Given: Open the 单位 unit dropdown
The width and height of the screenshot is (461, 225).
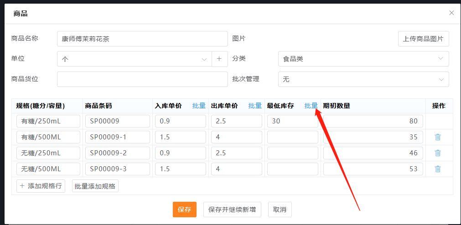Looking at the screenshot, I should click(135, 59).
